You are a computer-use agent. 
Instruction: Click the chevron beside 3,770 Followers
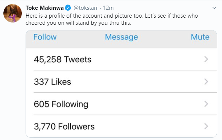pyautogui.click(x=206, y=126)
